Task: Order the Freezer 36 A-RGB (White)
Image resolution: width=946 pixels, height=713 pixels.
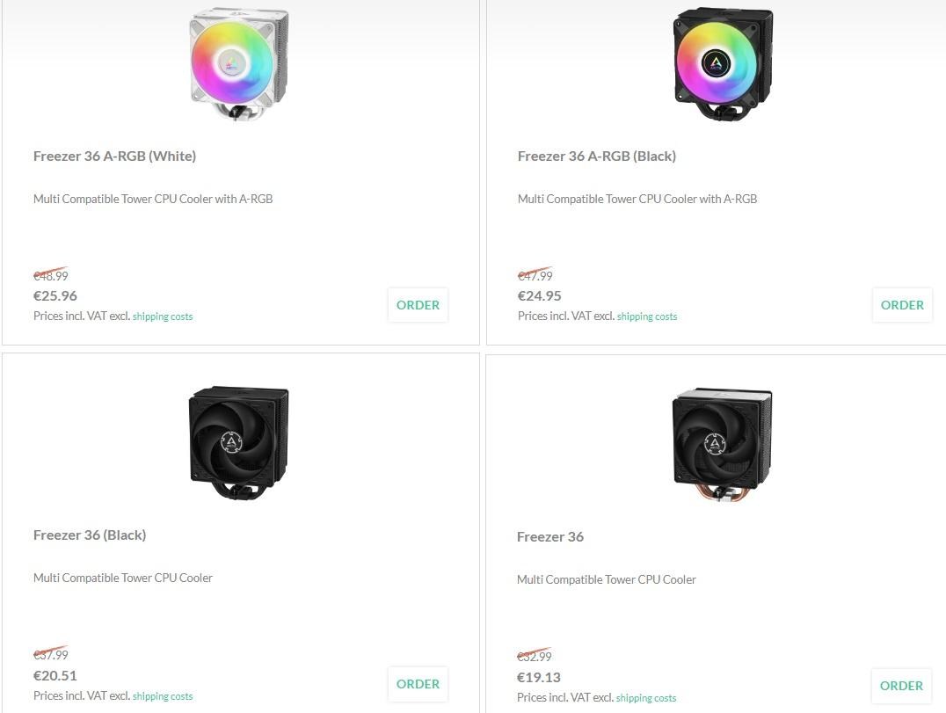Action: coord(418,305)
